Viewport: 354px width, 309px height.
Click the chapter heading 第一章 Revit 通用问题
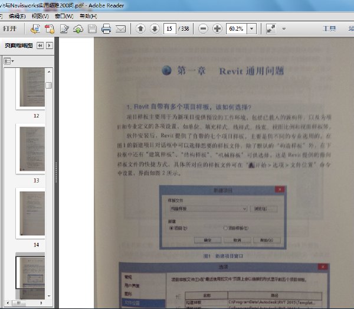pos(223,71)
